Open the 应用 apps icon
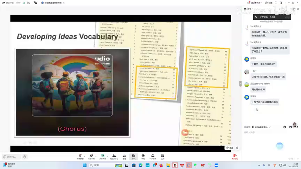Viewport: 301px width, 169px height. click(x=162, y=156)
